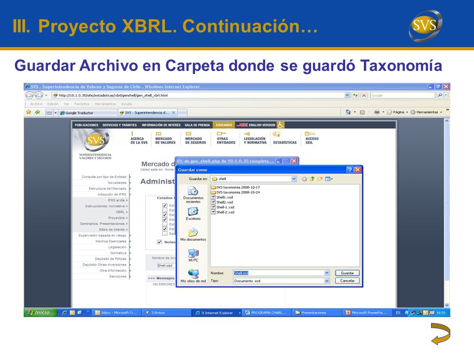Click the accessibility wheelchair icon on SVS site
The image size is (474, 355).
[x=280, y=125]
